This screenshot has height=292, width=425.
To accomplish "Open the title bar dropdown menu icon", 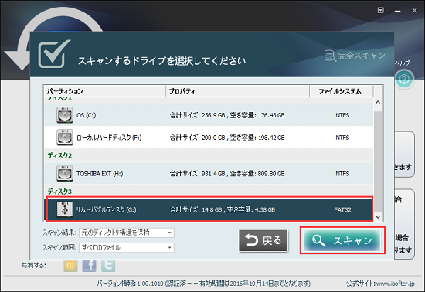I will 380,10.
